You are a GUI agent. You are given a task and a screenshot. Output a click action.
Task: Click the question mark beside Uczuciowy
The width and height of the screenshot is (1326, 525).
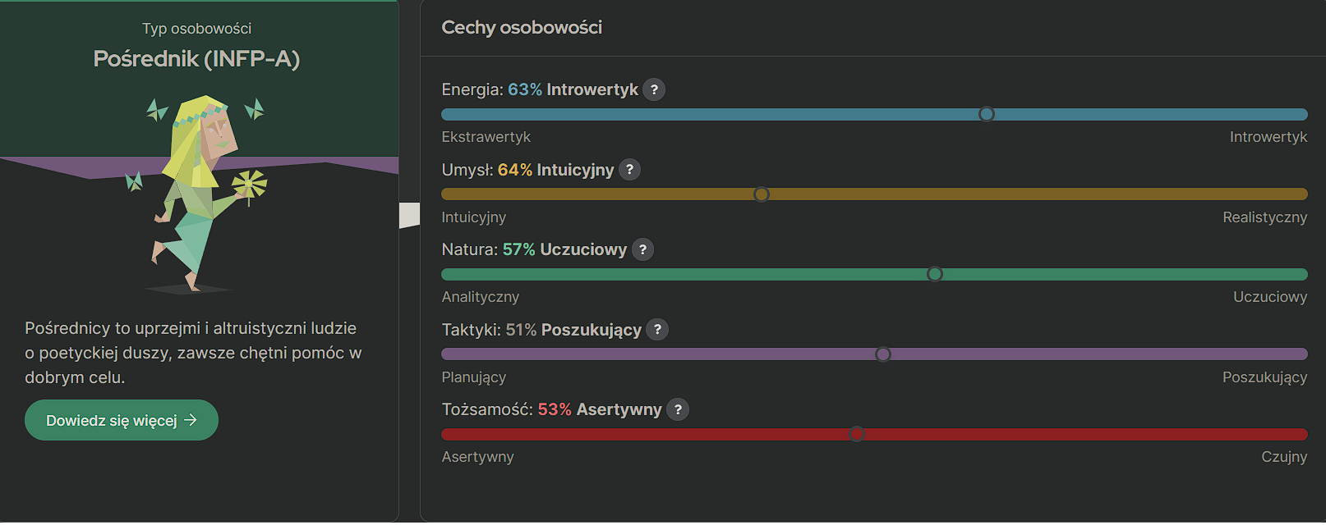pos(642,249)
